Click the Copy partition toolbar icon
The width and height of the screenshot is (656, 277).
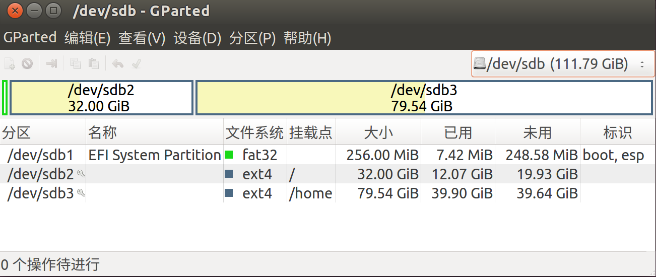pyautogui.click(x=76, y=64)
